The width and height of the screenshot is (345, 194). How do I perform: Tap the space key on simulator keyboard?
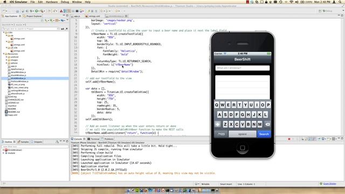tap(243, 134)
